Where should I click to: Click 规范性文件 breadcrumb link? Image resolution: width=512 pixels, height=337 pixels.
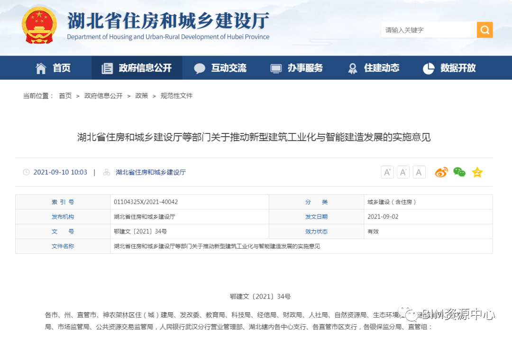[x=176, y=96]
